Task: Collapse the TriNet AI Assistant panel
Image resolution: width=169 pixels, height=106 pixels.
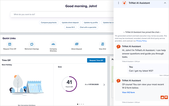Action: [165, 3]
